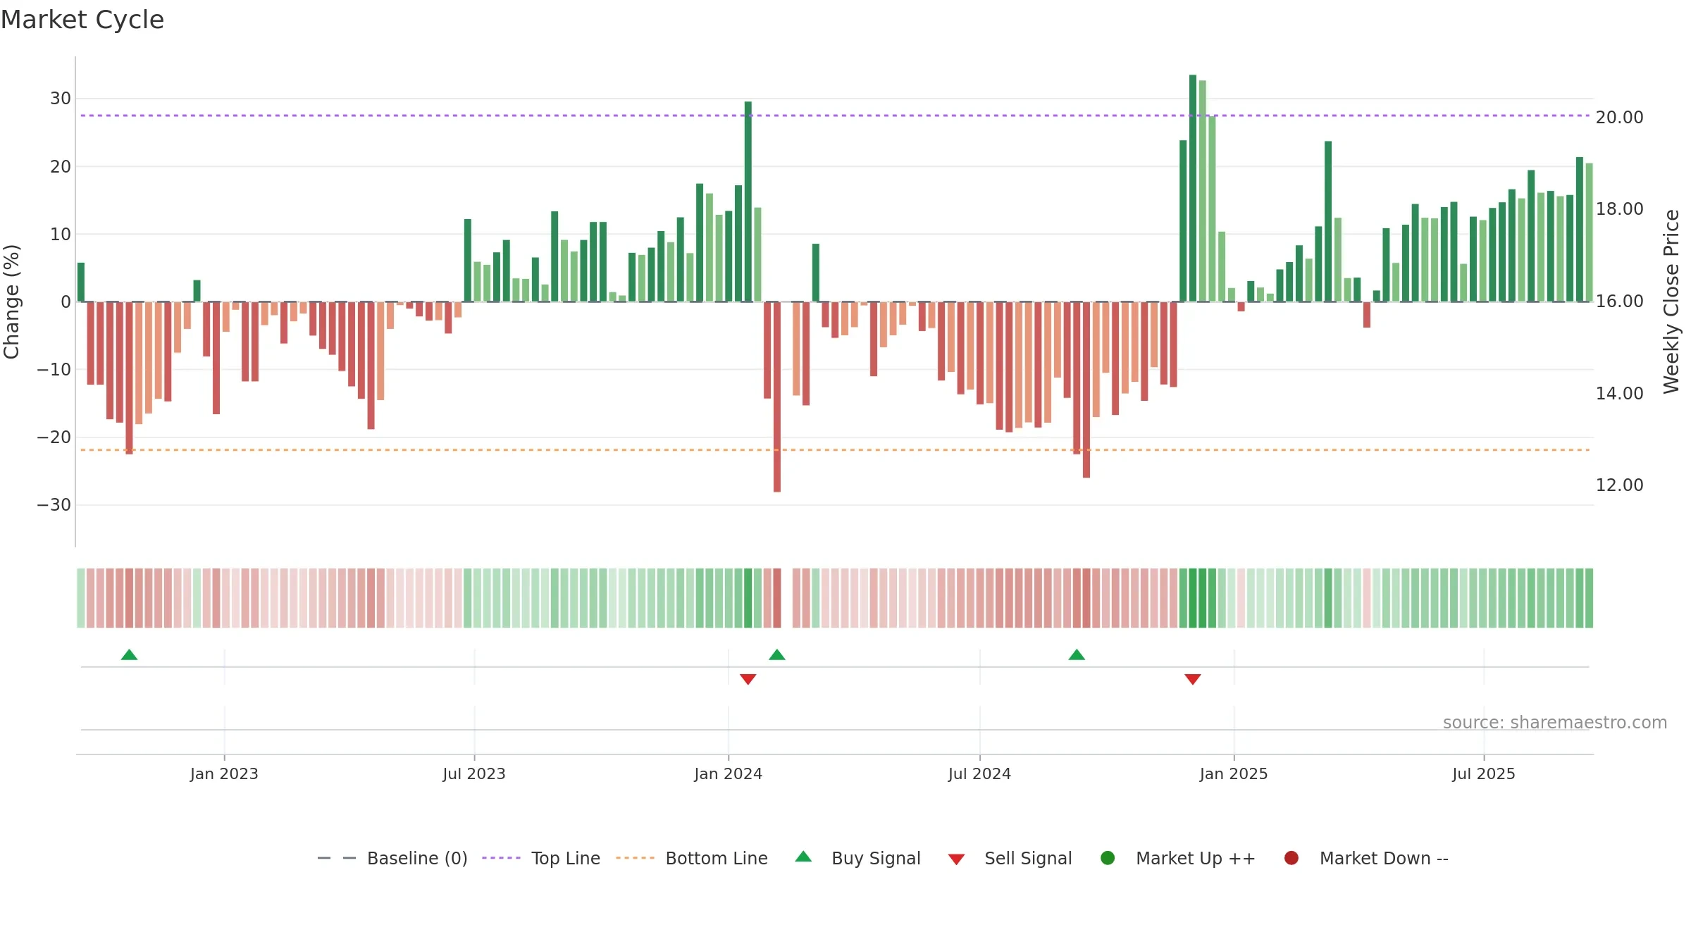Viewport: 1691px width, 951px height.
Task: Click the source: sharemaestro.com text
Action: click(1555, 723)
